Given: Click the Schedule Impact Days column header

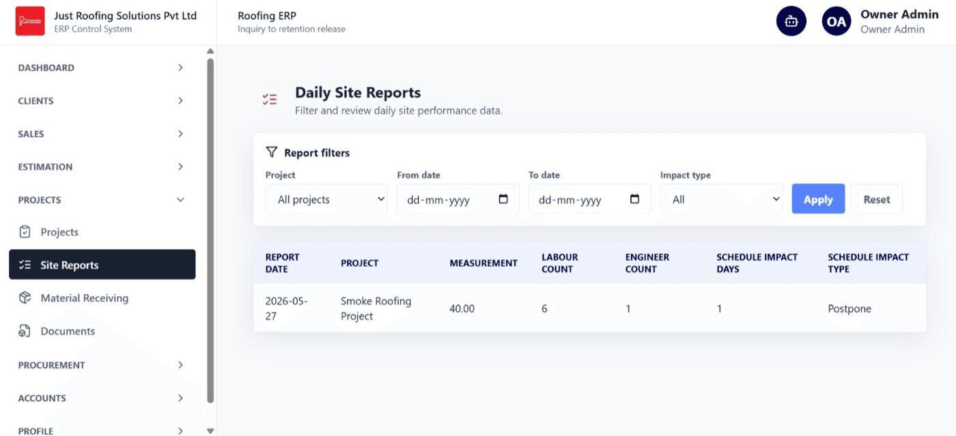Looking at the screenshot, I should pos(757,263).
